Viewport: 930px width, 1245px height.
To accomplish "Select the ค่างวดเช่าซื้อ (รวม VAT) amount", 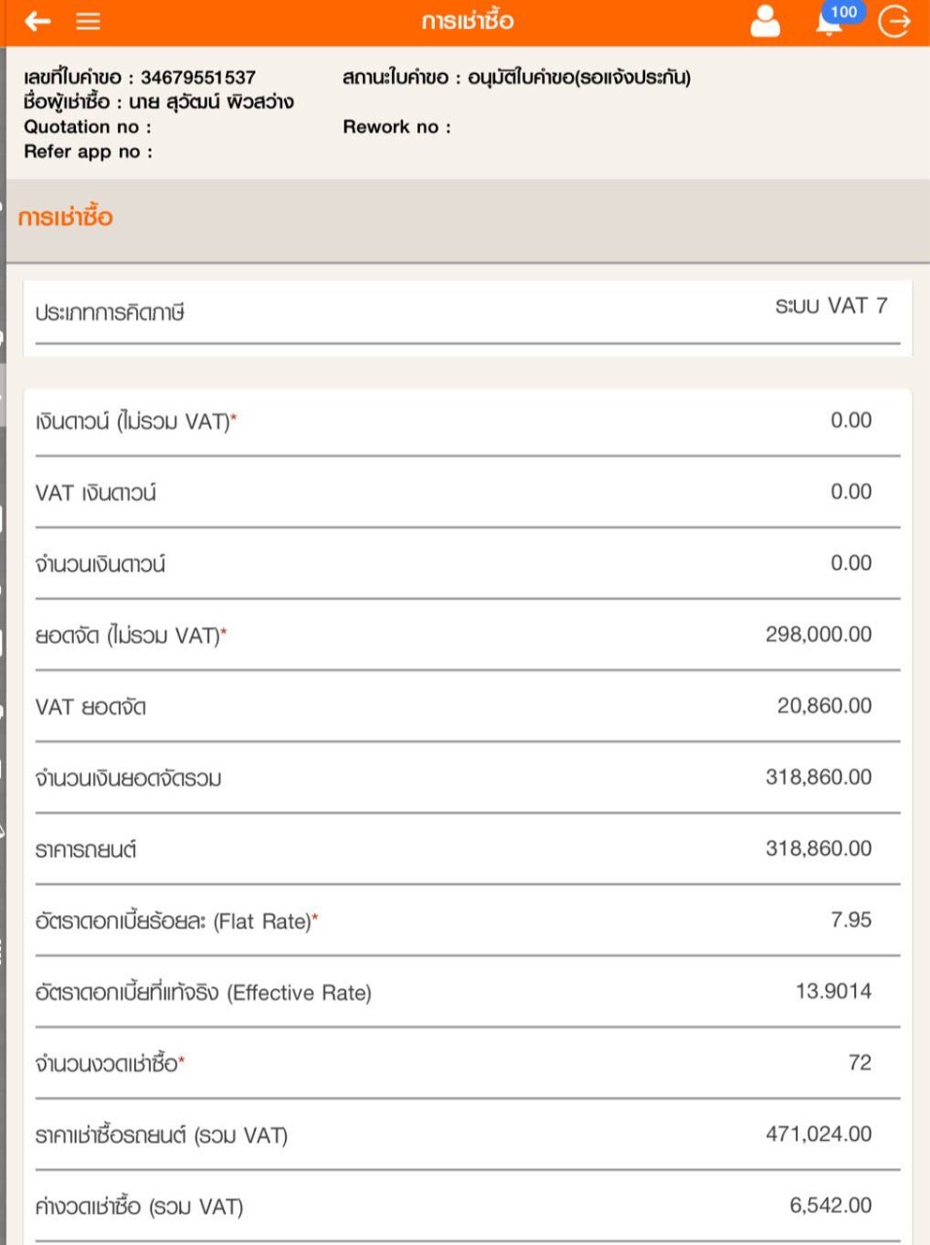I will [830, 1205].
